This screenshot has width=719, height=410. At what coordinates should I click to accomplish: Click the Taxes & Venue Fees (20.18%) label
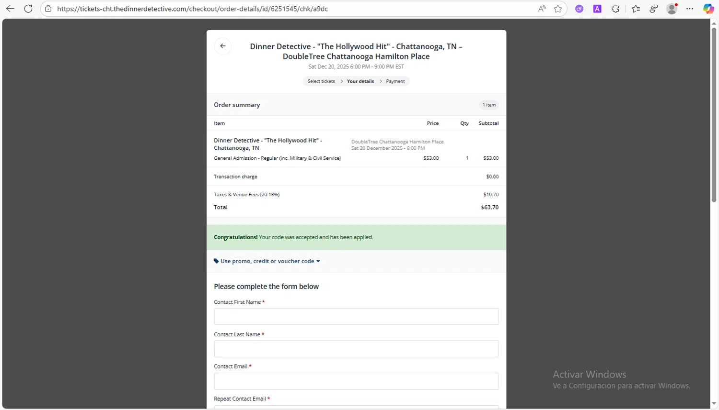pos(247,195)
